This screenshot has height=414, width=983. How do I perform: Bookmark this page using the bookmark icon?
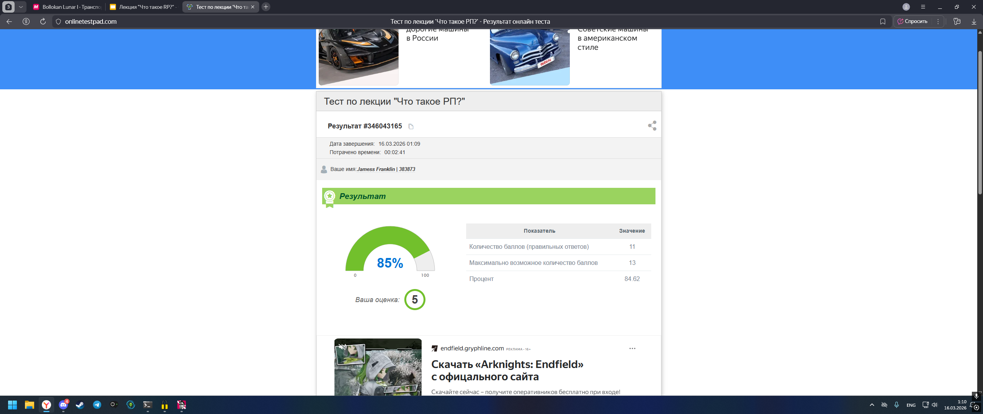(883, 21)
